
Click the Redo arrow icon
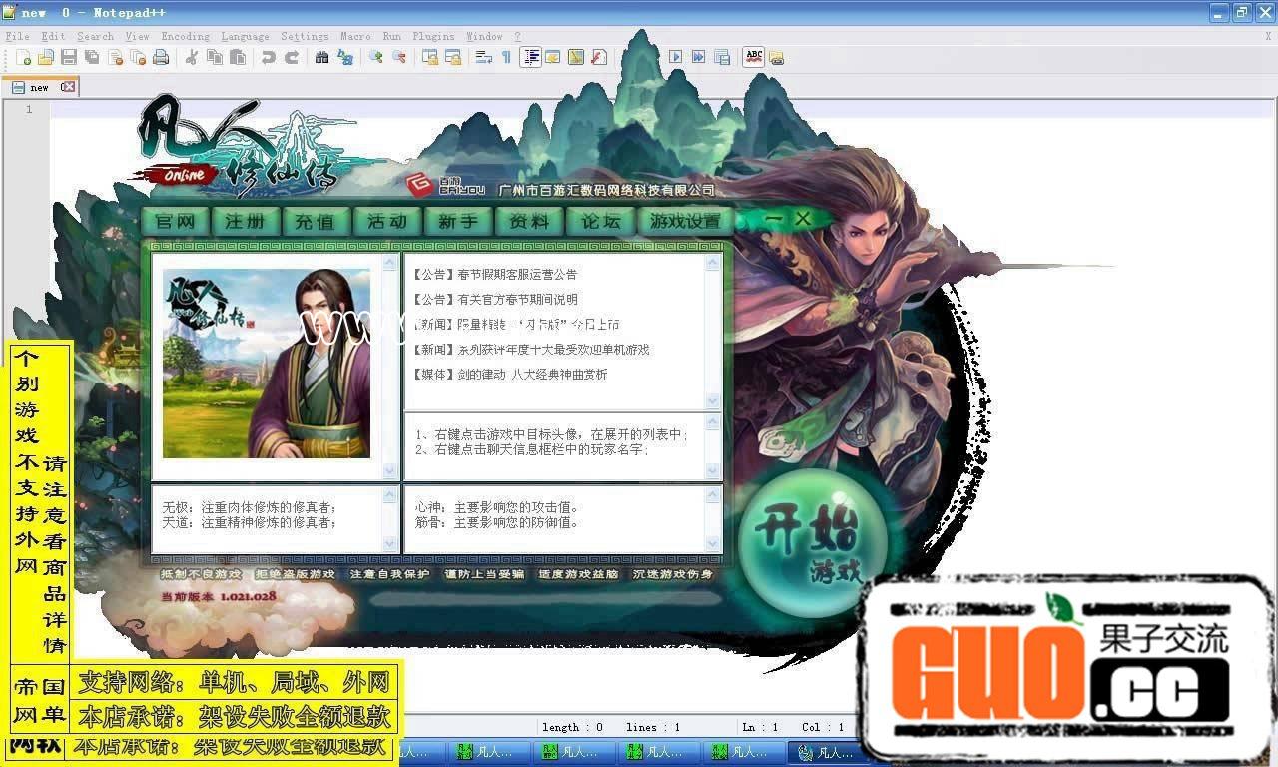[x=292, y=57]
